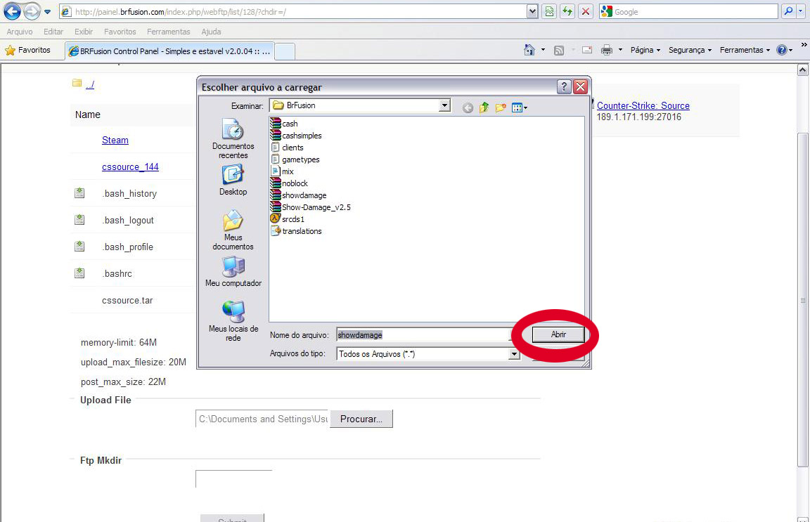Open the Ferramentas menu in menu bar
Image resolution: width=810 pixels, height=522 pixels.
(168, 32)
